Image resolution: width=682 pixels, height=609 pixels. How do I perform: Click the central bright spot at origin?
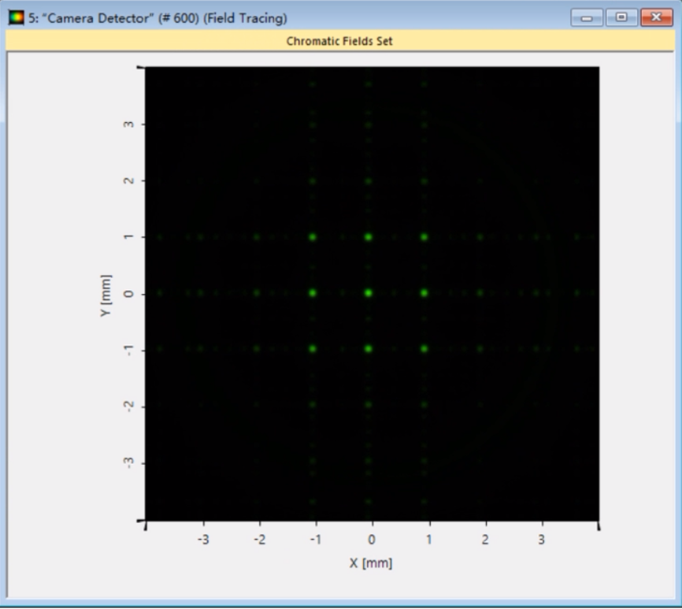[x=368, y=293]
